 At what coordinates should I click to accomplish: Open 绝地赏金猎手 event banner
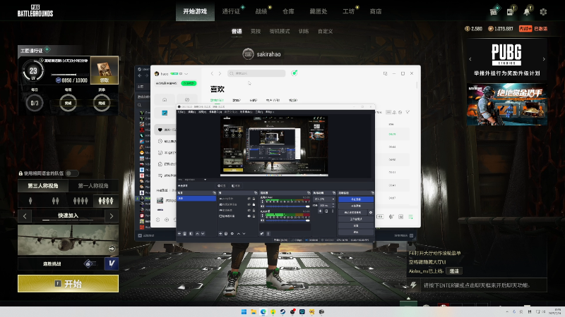pyautogui.click(x=506, y=104)
